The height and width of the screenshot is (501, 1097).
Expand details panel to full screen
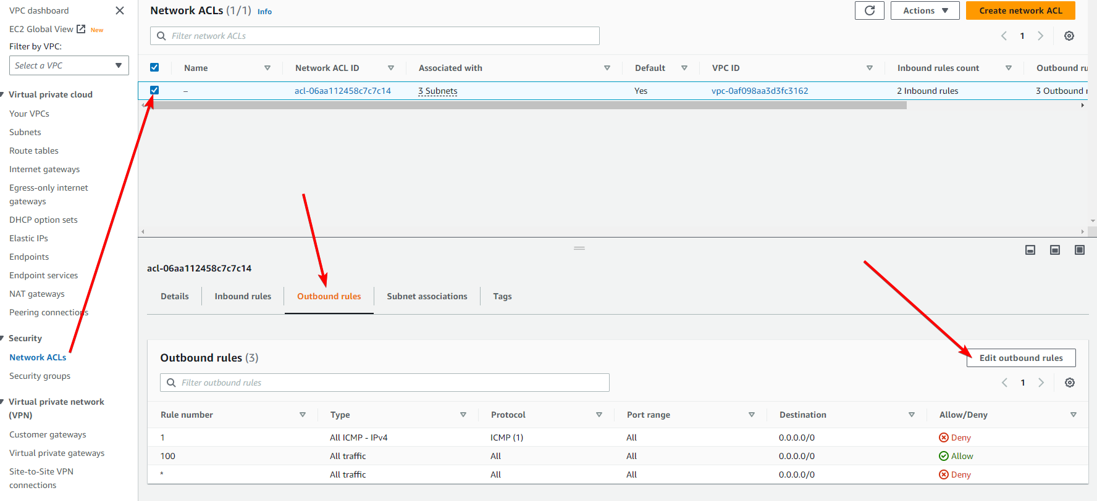[1080, 250]
